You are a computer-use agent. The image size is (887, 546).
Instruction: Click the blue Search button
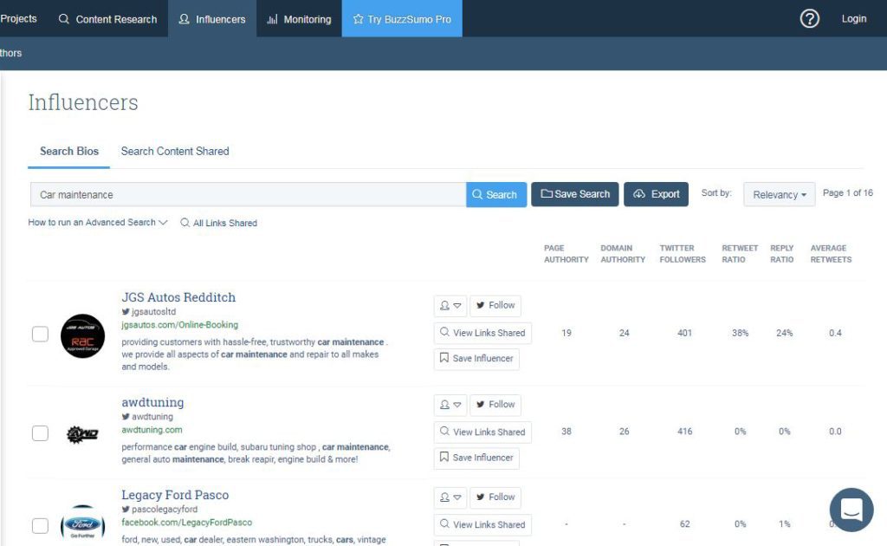496,194
